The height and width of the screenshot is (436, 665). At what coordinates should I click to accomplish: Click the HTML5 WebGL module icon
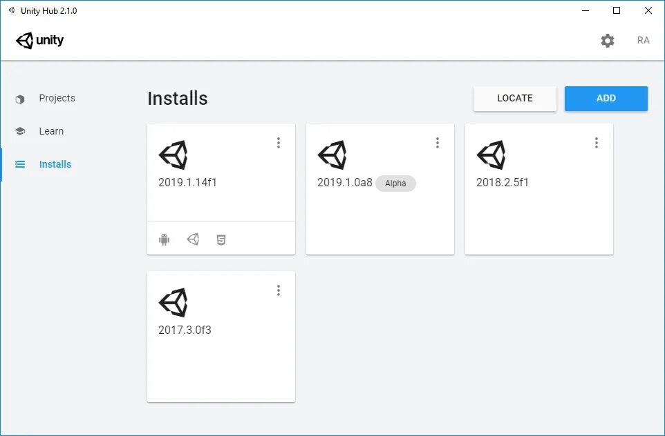coord(221,240)
